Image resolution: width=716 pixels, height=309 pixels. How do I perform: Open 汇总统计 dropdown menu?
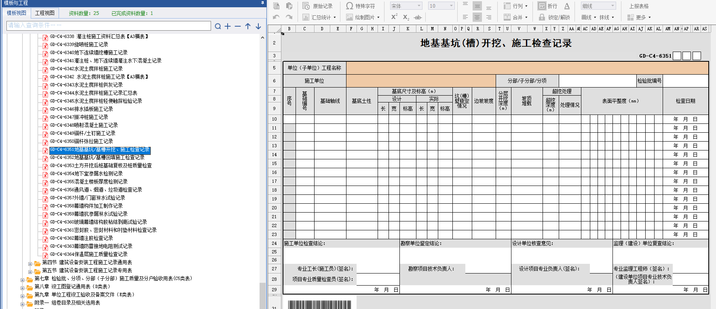point(319,17)
